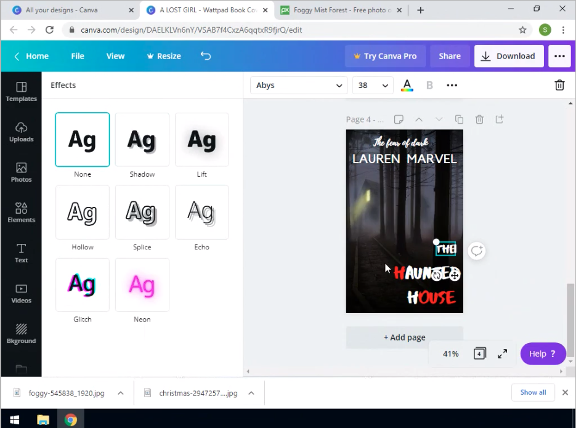Apply the Echo text effect
Screen dimensions: 576x428
pyautogui.click(x=201, y=212)
